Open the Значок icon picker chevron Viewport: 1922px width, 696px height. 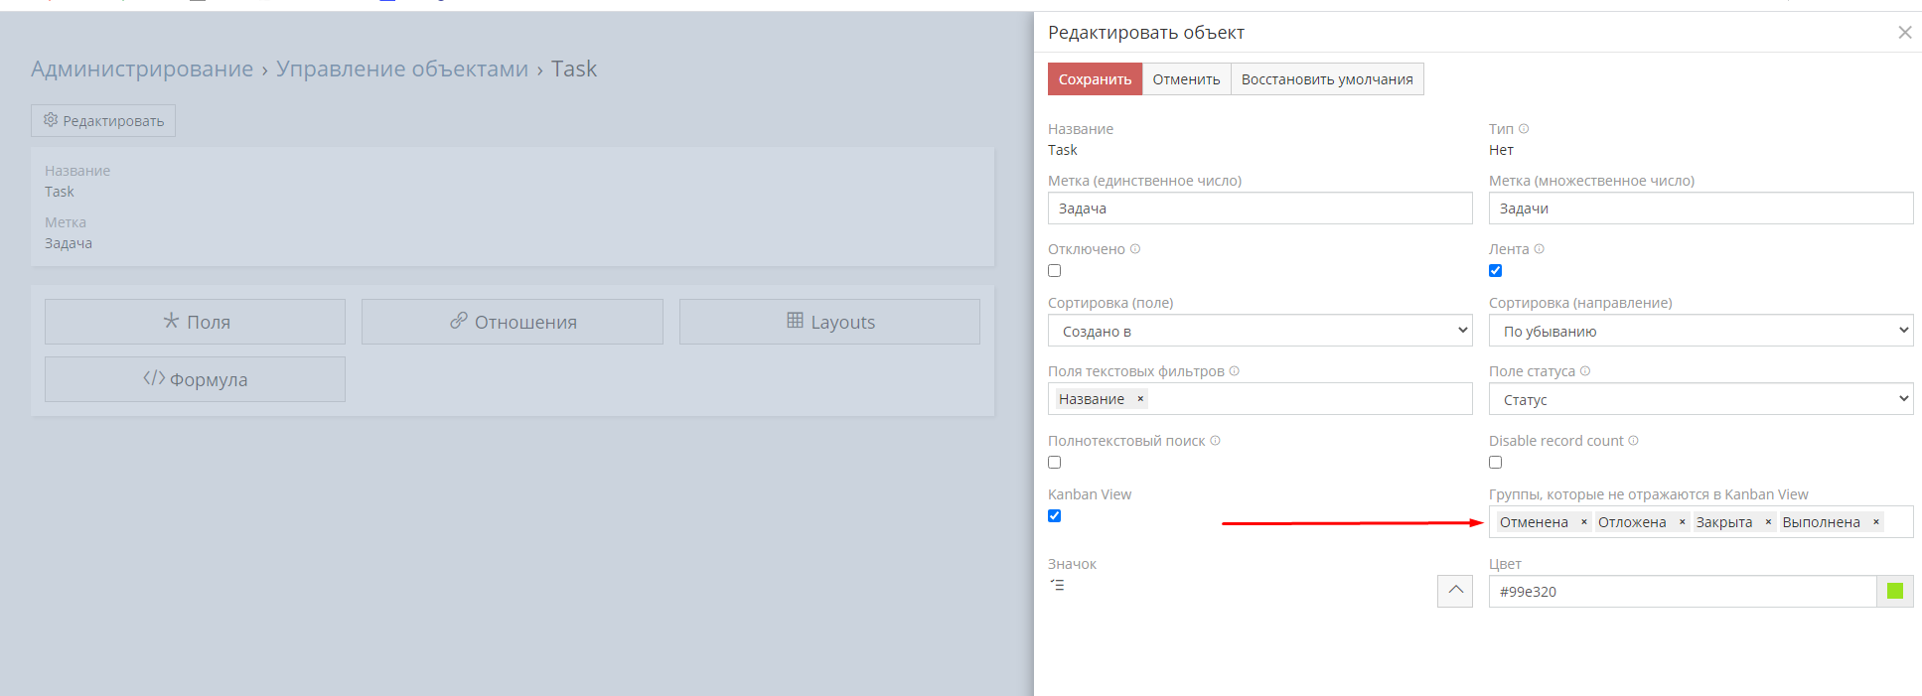pyautogui.click(x=1455, y=591)
